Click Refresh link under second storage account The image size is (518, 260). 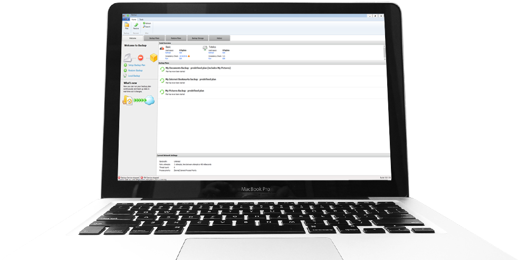pyautogui.click(x=211, y=53)
